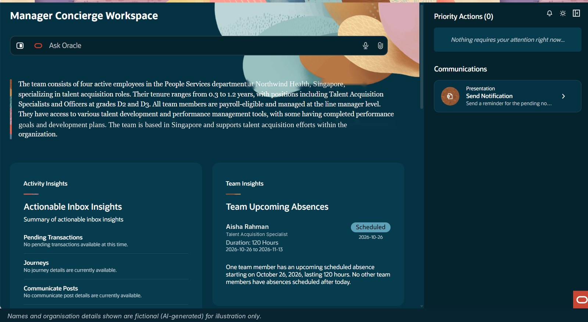The height and width of the screenshot is (322, 588).
Task: Open notifications bell icon
Action: 549,13
